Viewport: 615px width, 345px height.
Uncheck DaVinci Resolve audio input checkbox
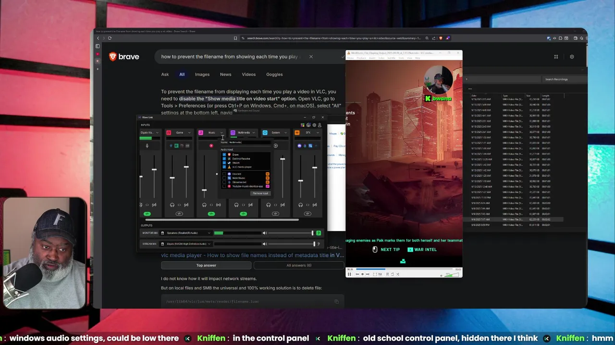[224, 159]
